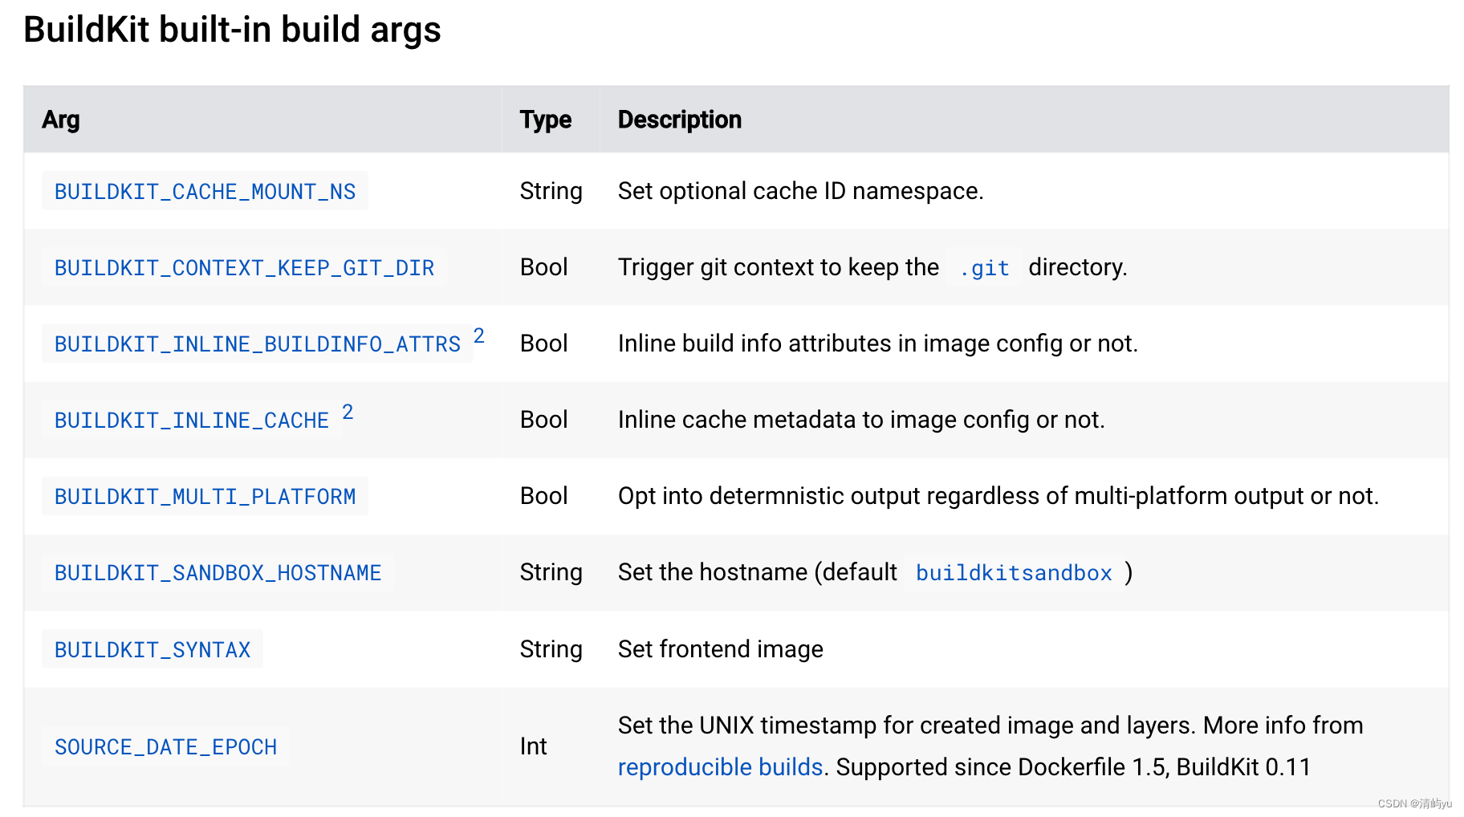
Task: Click footnote 2 beside BUILDKIT_INLINE_BUILDINFO_ATTRS
Action: pyautogui.click(x=479, y=335)
